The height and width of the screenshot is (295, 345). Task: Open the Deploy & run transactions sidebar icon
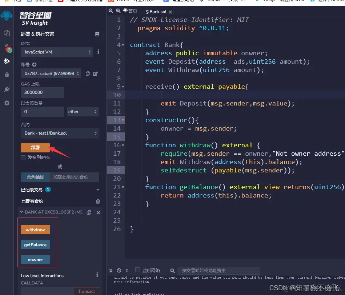coord(7,61)
